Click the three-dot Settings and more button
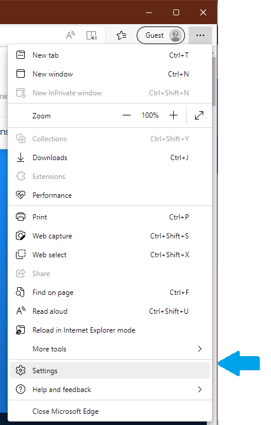Viewport: 271px width, 425px height. coord(200,35)
